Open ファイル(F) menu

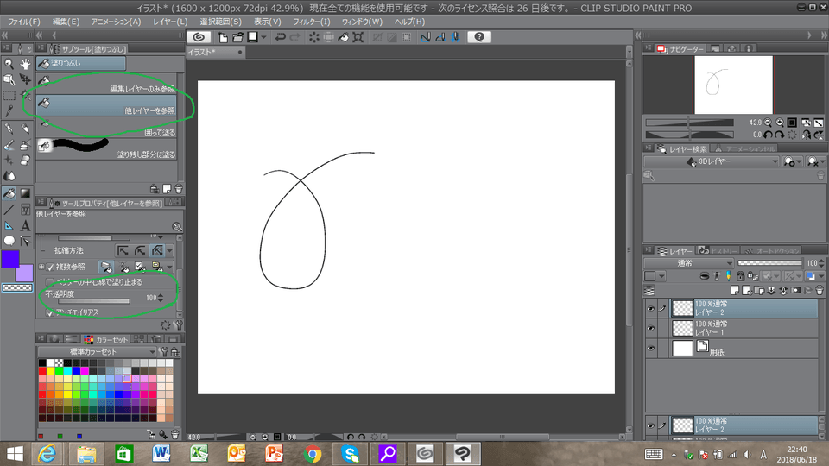click(24, 22)
